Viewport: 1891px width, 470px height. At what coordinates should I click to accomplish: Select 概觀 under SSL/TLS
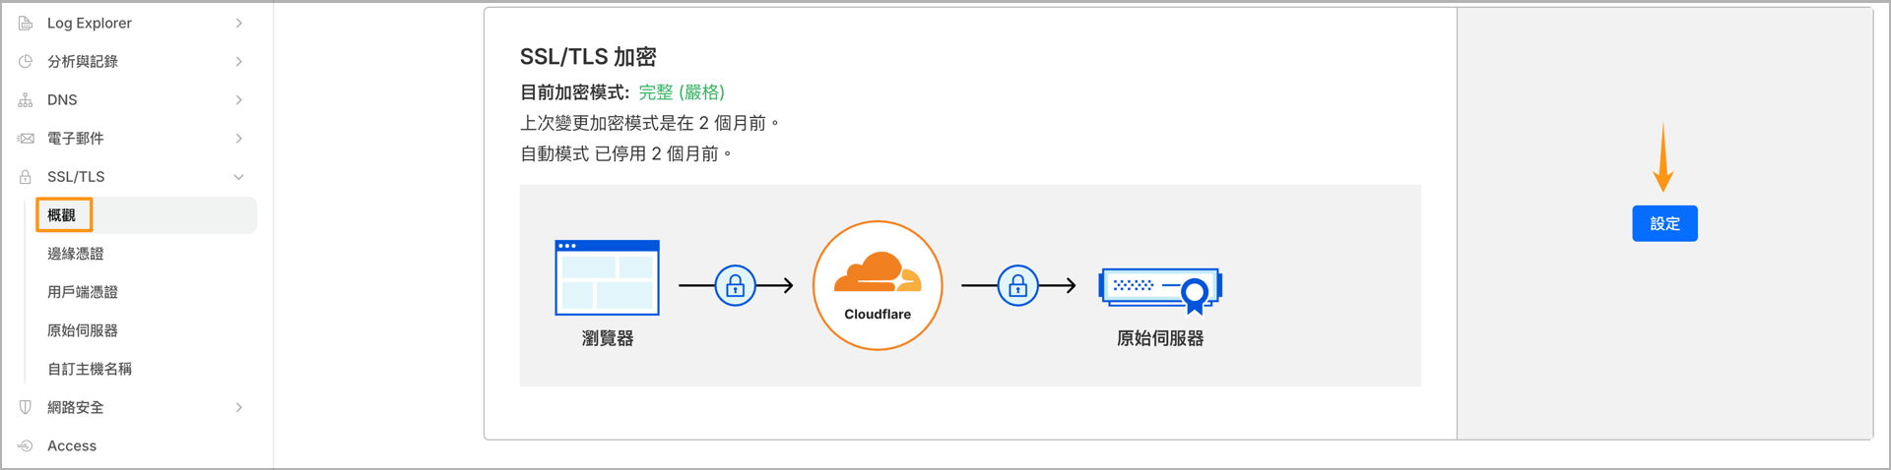pos(146,215)
